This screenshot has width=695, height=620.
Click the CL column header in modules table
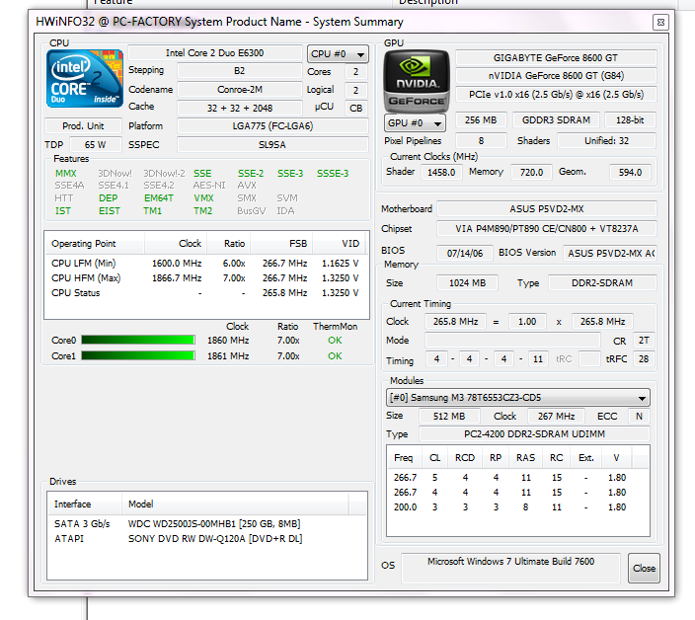point(434,458)
